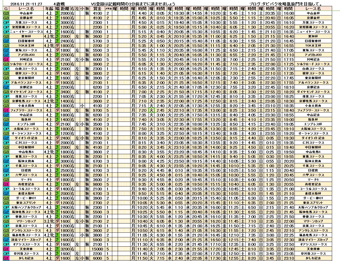
Task: Select the 5700 prize cell for 日経新春杯
Action: 97,41
